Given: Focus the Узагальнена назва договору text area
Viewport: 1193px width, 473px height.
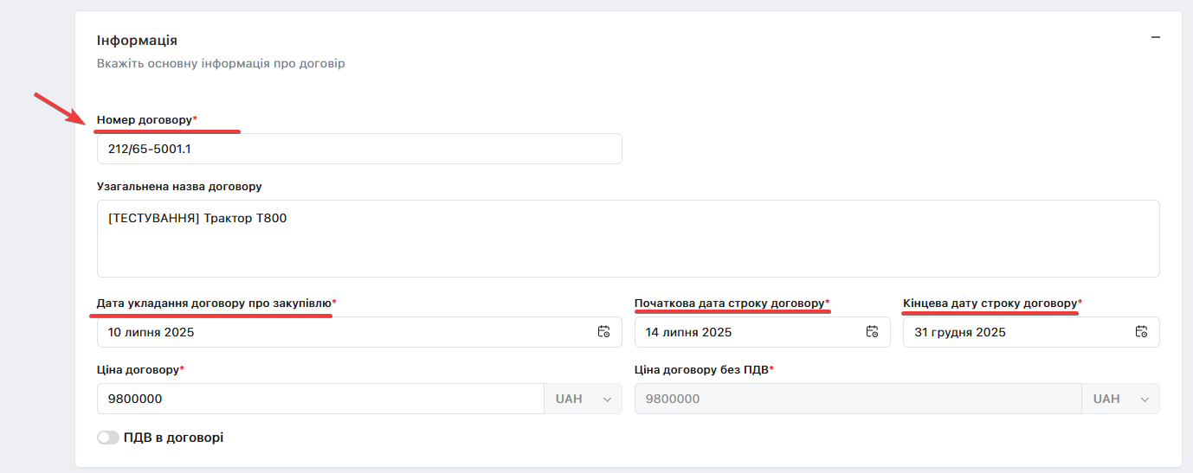Looking at the screenshot, I should click(629, 239).
